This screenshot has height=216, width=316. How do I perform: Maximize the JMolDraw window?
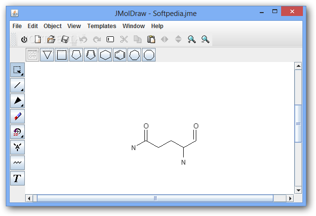point(275,11)
